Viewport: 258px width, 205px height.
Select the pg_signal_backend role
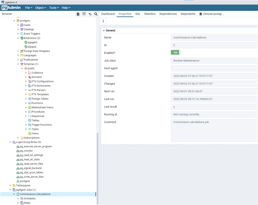tap(31, 168)
